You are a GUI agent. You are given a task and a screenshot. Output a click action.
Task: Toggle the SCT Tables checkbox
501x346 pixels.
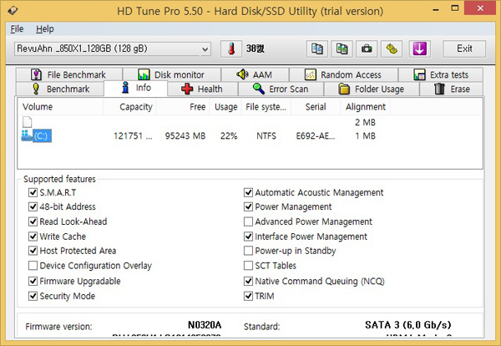click(x=248, y=266)
